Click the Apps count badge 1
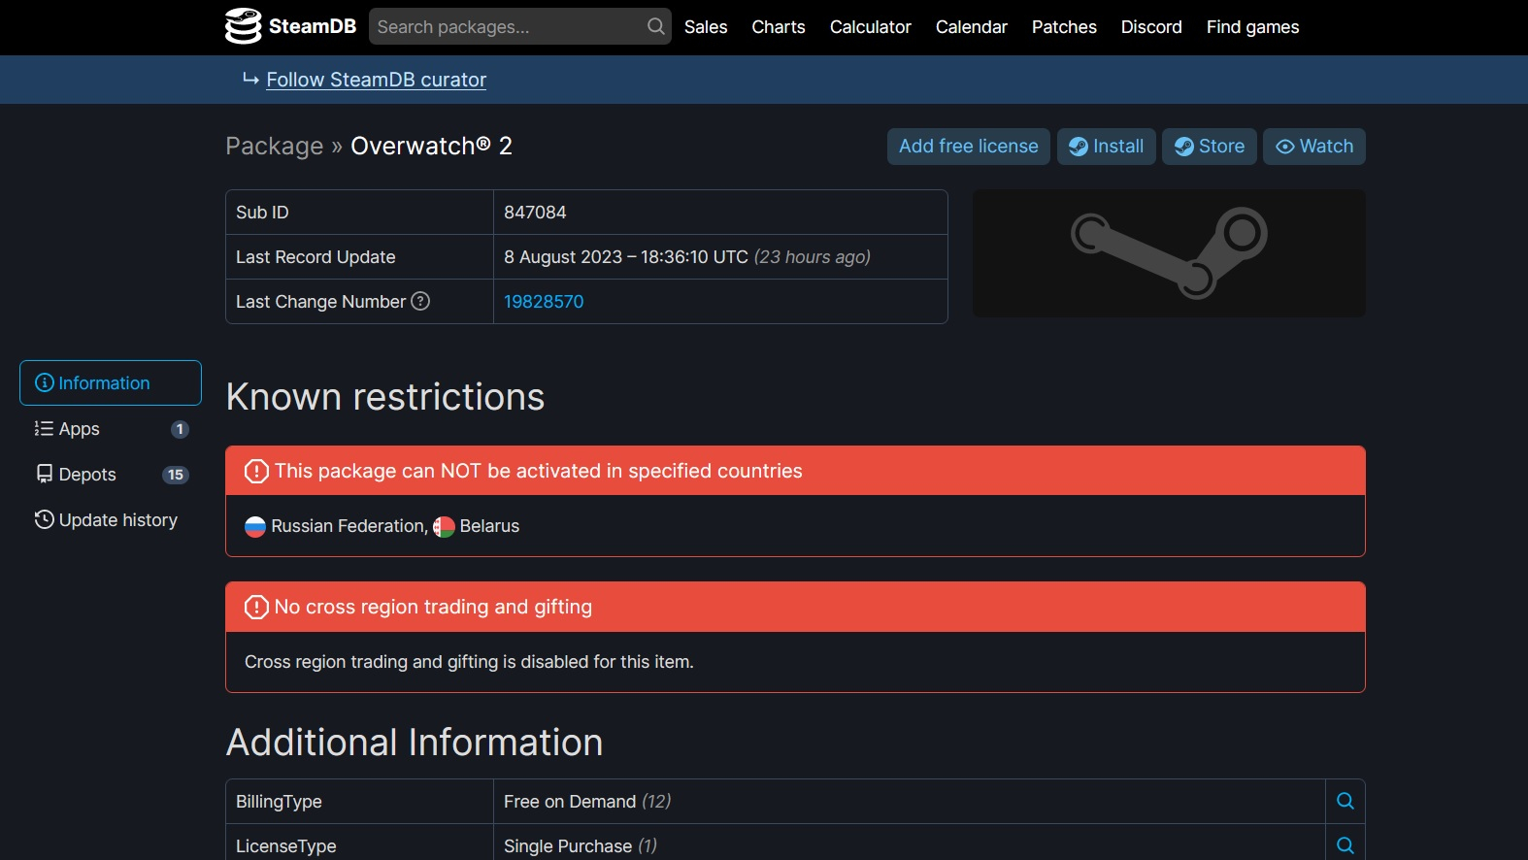This screenshot has height=860, width=1528. point(180,429)
